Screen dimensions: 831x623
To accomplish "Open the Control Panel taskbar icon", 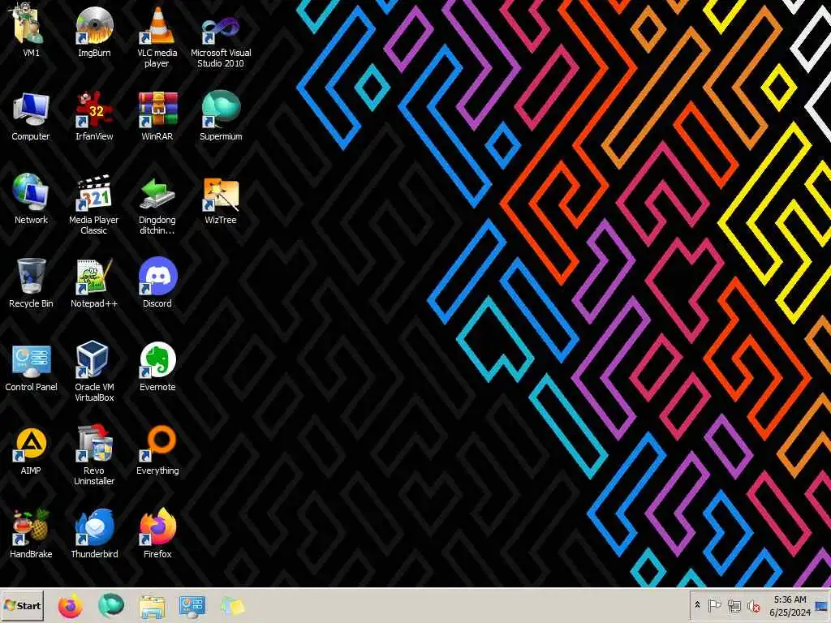I will (x=192, y=606).
